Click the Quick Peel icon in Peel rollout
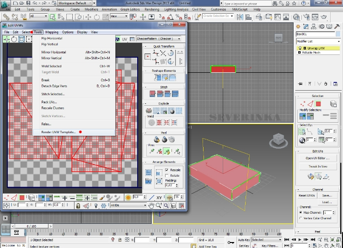Viewport: 343px width, 248px height. click(156, 140)
